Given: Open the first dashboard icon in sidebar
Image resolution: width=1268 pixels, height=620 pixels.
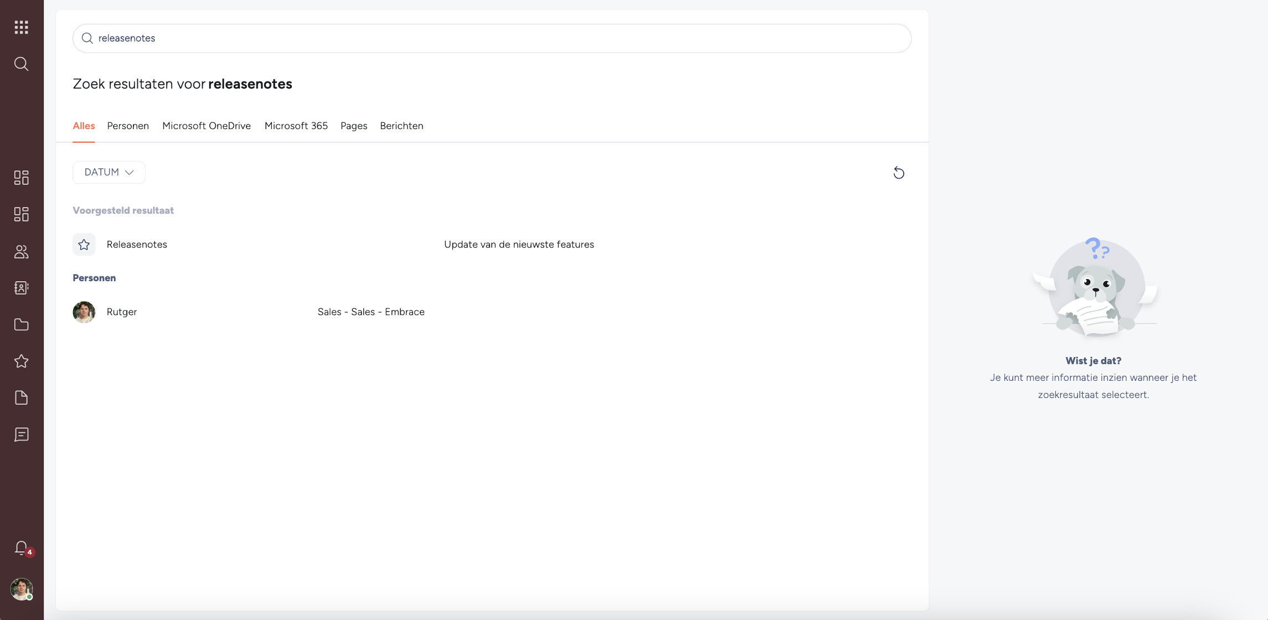Looking at the screenshot, I should coord(21,177).
